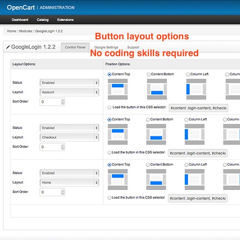
Task: Click the Content Top layout thumbnail in the Checkout row
Action: tap(118, 134)
